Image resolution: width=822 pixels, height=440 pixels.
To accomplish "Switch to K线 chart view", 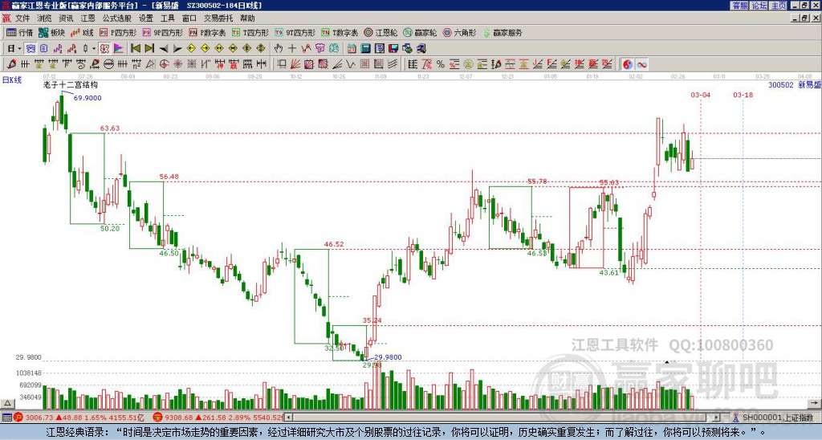I will pos(82,32).
